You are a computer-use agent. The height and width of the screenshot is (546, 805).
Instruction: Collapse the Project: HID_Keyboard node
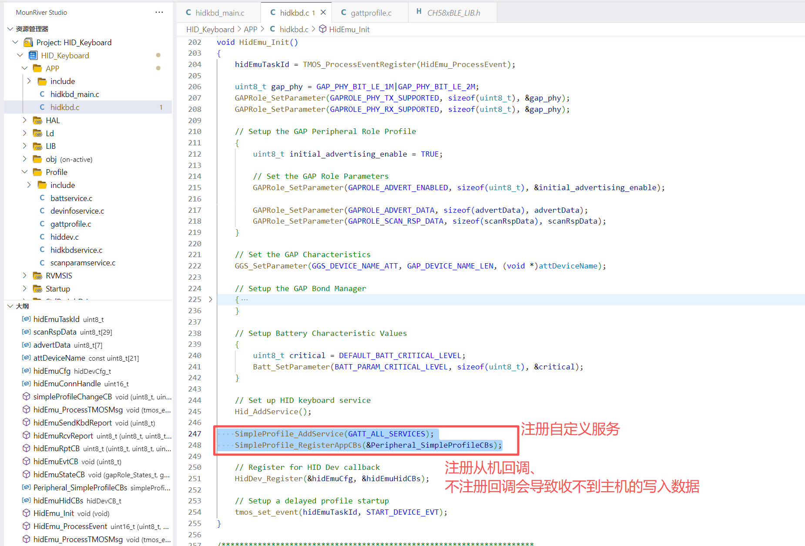pyautogui.click(x=15, y=42)
